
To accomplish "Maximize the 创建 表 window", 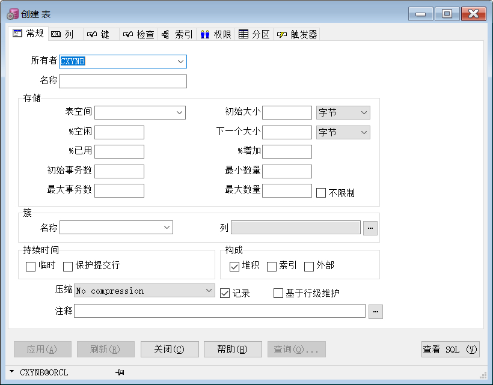I will coord(447,14).
